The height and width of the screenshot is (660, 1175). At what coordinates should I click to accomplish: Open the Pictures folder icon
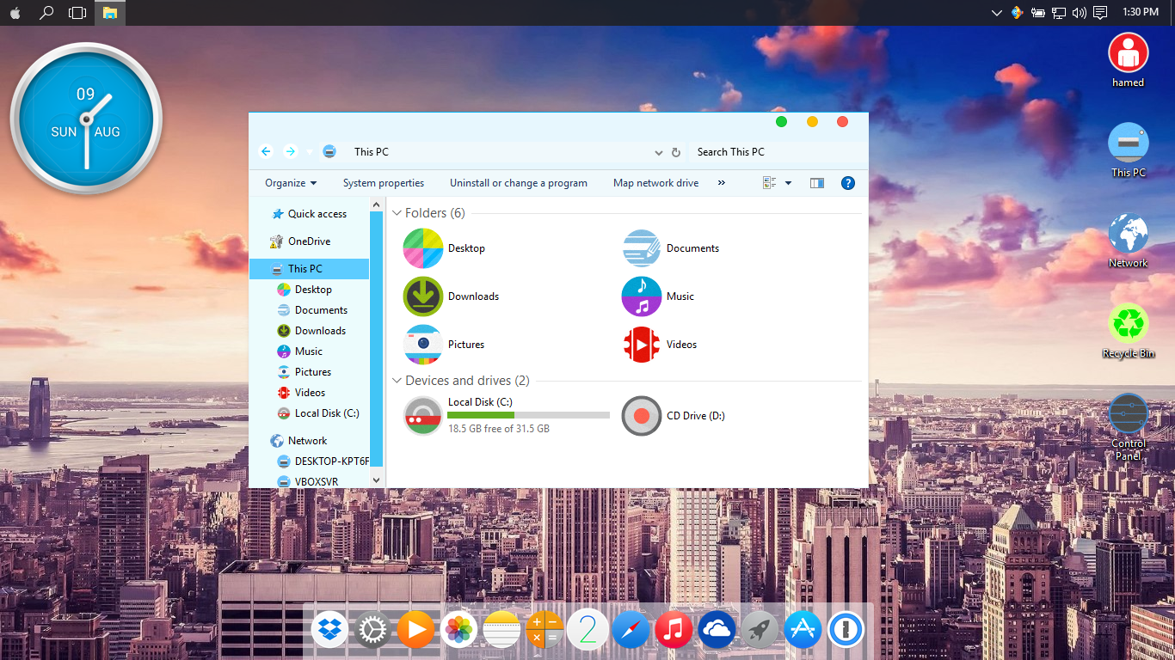coord(422,345)
